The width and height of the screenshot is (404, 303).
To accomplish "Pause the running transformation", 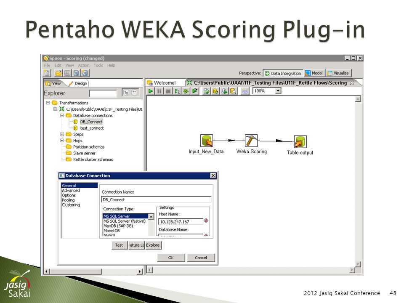I will 159,91.
